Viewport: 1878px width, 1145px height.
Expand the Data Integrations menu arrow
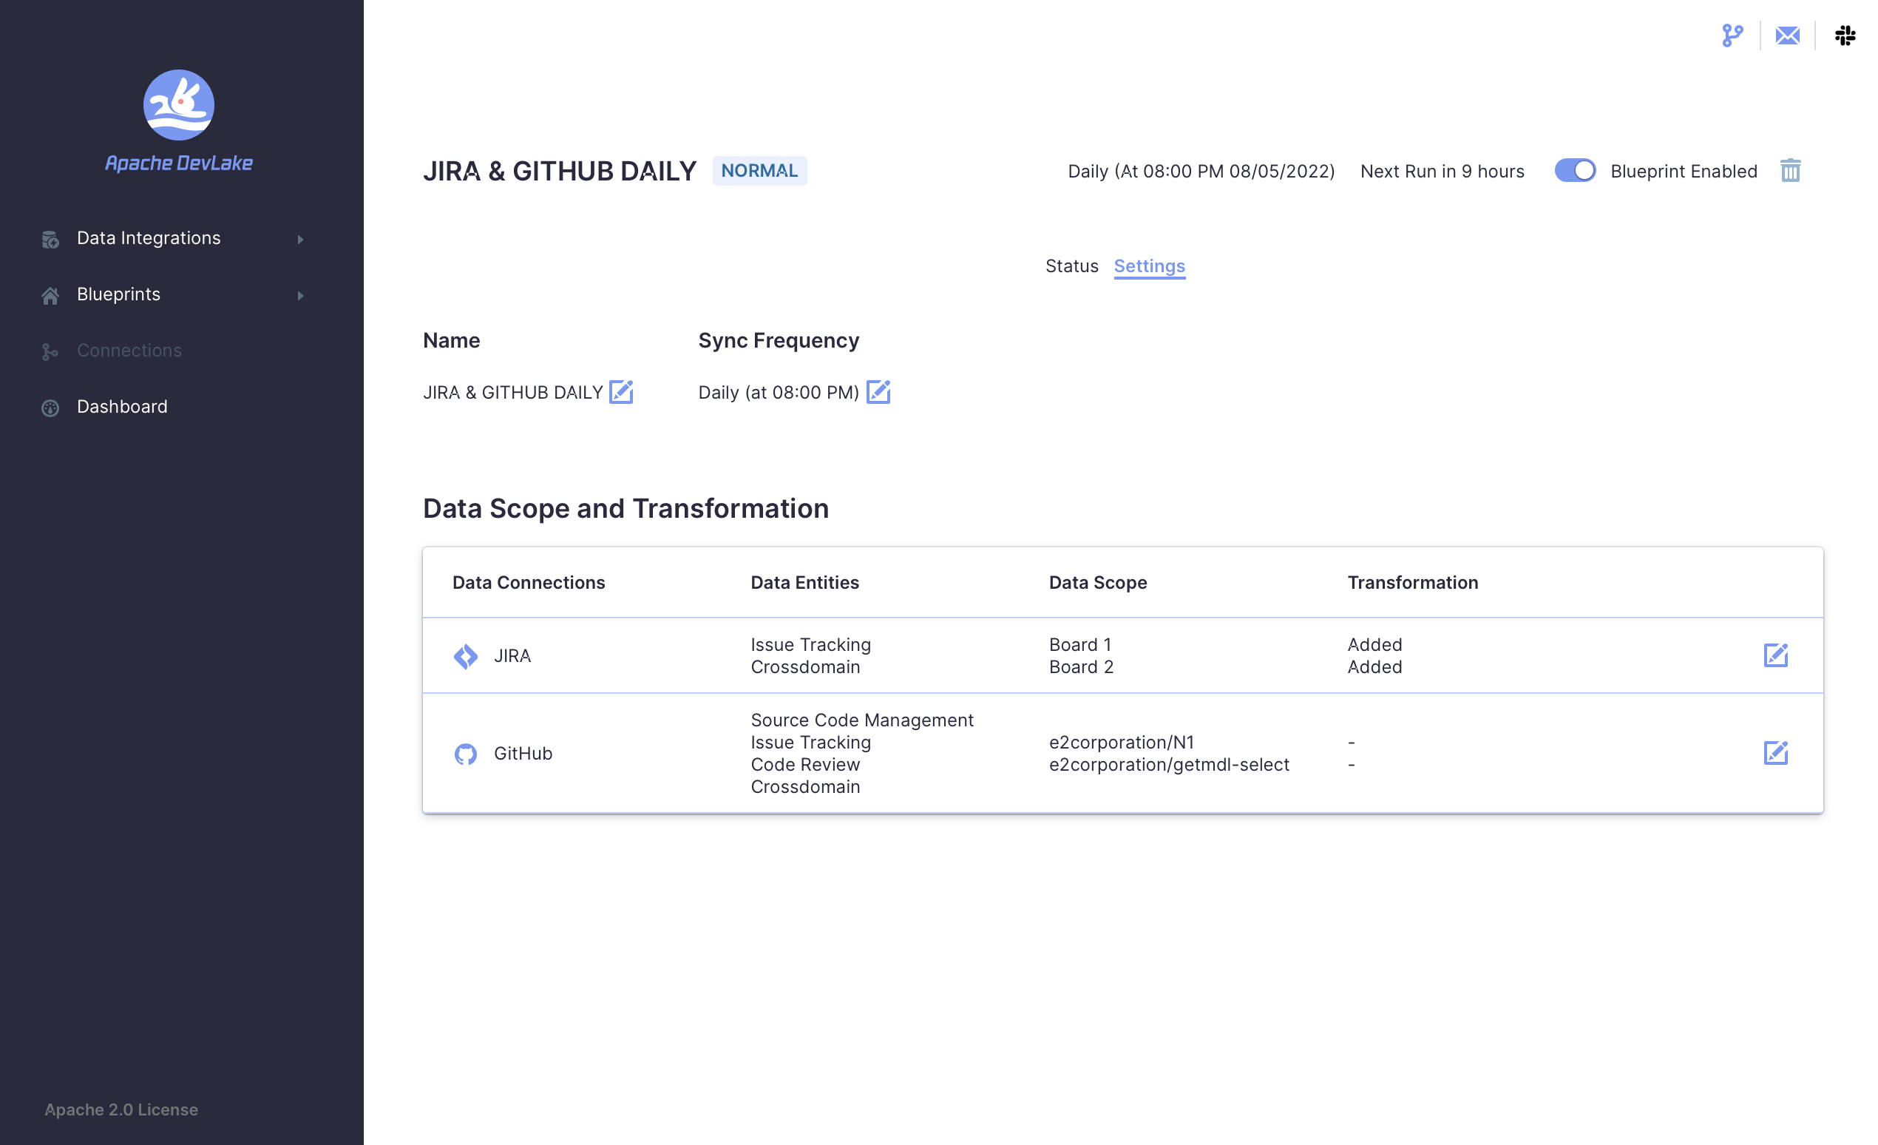(300, 240)
